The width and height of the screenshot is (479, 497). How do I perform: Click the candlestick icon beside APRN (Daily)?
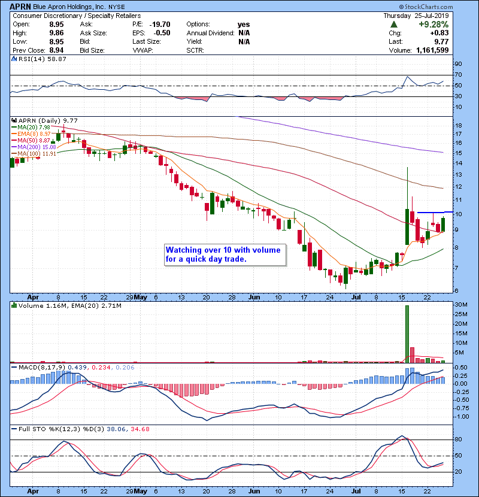(x=14, y=121)
